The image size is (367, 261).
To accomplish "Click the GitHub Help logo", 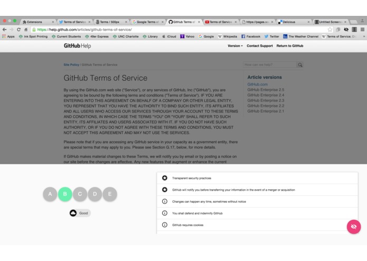I will tap(77, 46).
